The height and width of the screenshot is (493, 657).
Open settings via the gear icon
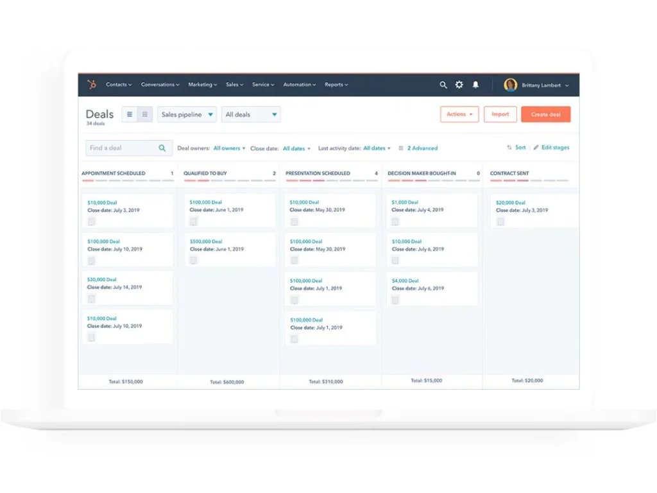[x=459, y=84]
